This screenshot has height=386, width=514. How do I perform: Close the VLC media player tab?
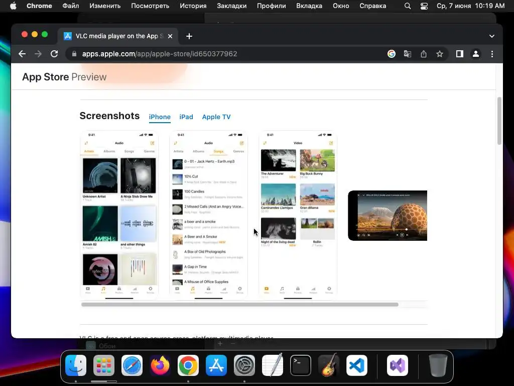point(170,36)
